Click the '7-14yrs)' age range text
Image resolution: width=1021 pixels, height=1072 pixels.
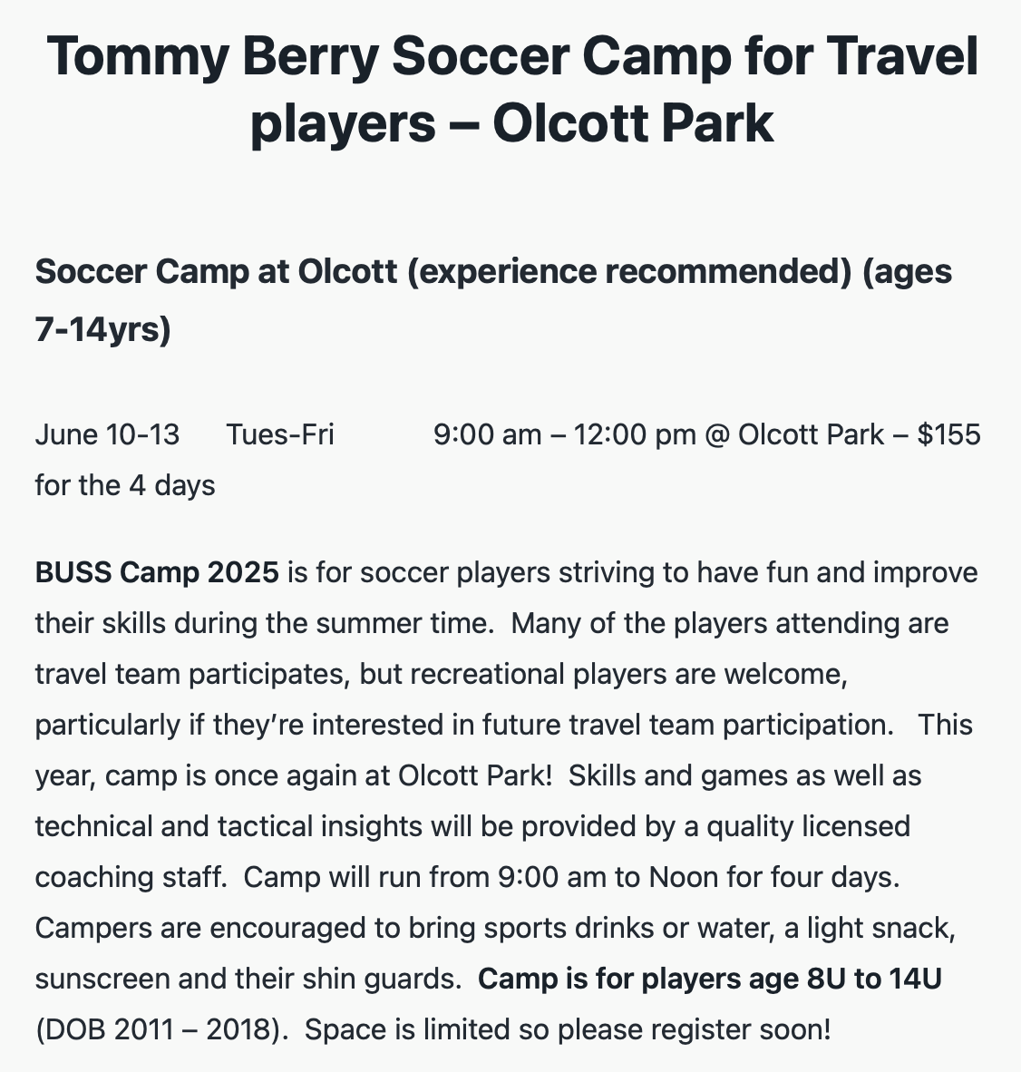tap(103, 329)
